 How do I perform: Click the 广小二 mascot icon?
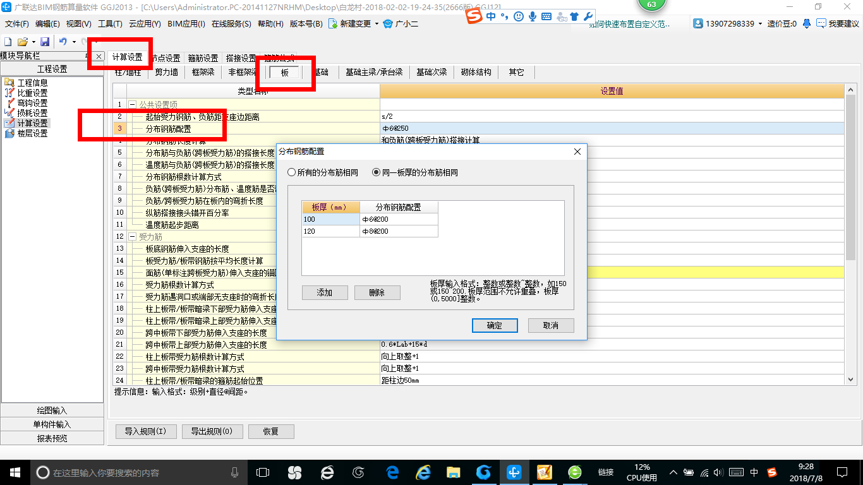pyautogui.click(x=387, y=24)
